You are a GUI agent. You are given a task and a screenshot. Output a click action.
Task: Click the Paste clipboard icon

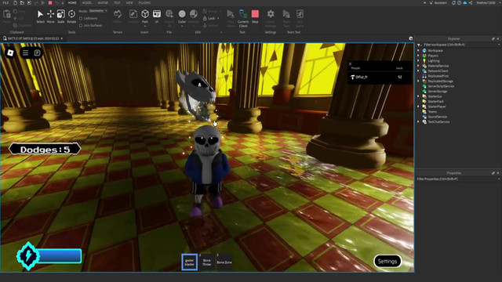[7, 14]
